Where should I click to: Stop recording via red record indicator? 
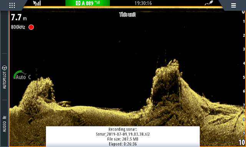click(31, 27)
